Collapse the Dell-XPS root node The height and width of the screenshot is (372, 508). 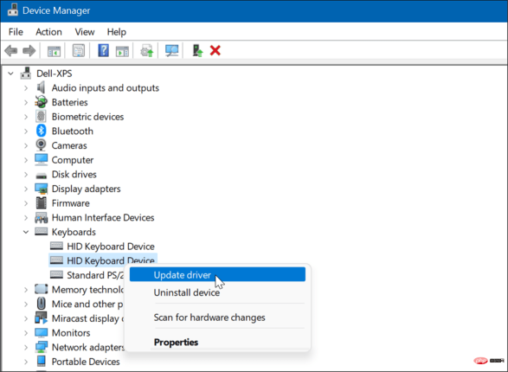point(10,74)
